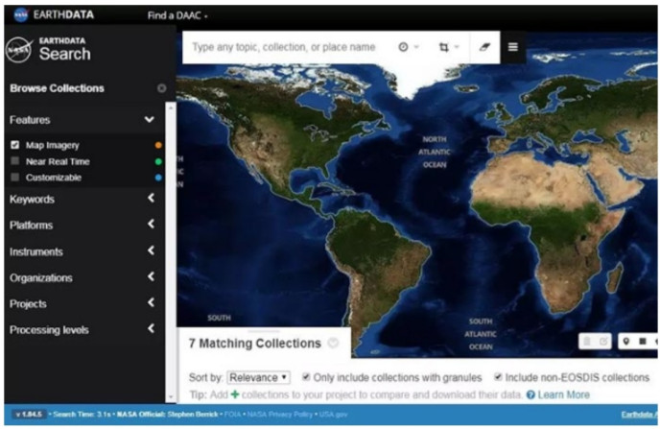660x429 pixels.
Task: Open the spatial crop selection icon
Action: 443,47
